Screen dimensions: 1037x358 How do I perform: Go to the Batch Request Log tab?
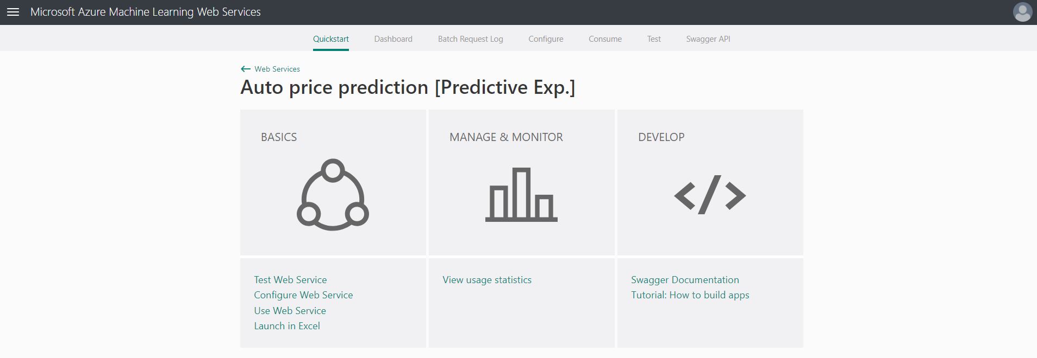click(x=470, y=39)
